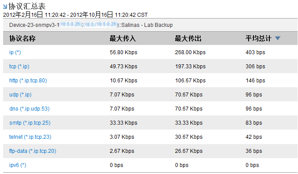Image resolution: width=298 pixels, height=174 pixels.
Task: Select the 26.67 Kbps cell
Action: coord(189,151)
